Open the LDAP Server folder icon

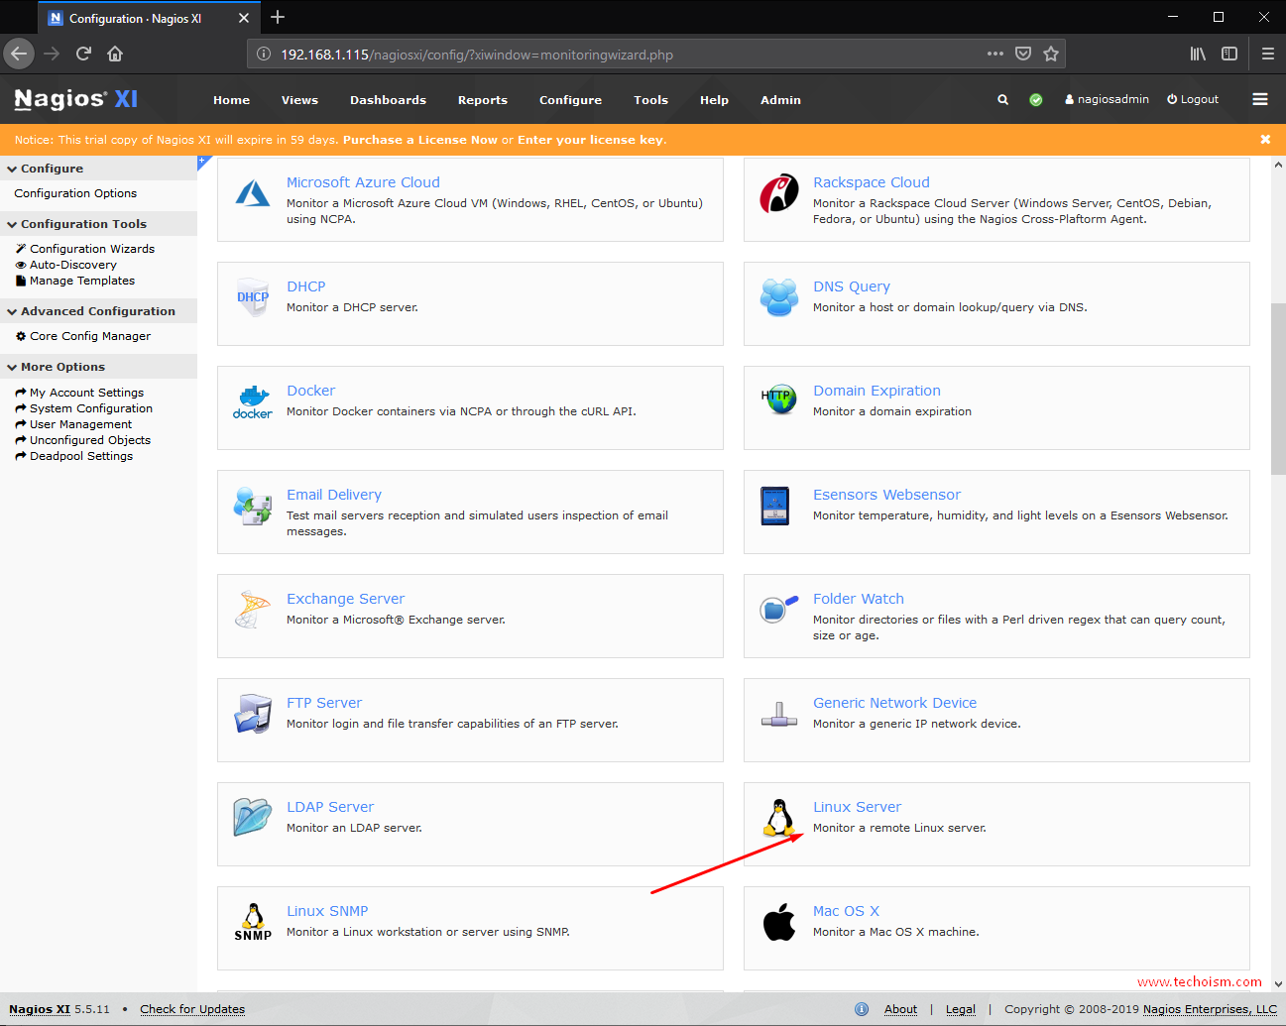[253, 817]
